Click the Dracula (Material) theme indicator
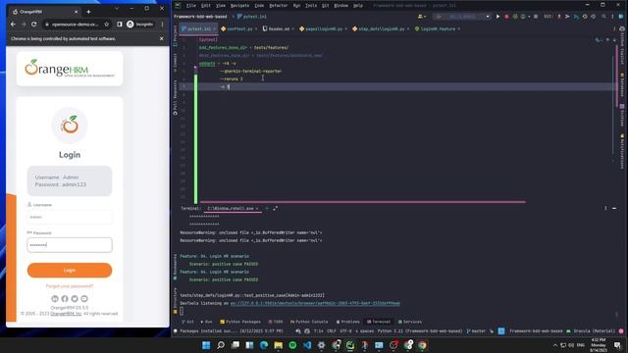628x353 pixels. tap(594, 331)
